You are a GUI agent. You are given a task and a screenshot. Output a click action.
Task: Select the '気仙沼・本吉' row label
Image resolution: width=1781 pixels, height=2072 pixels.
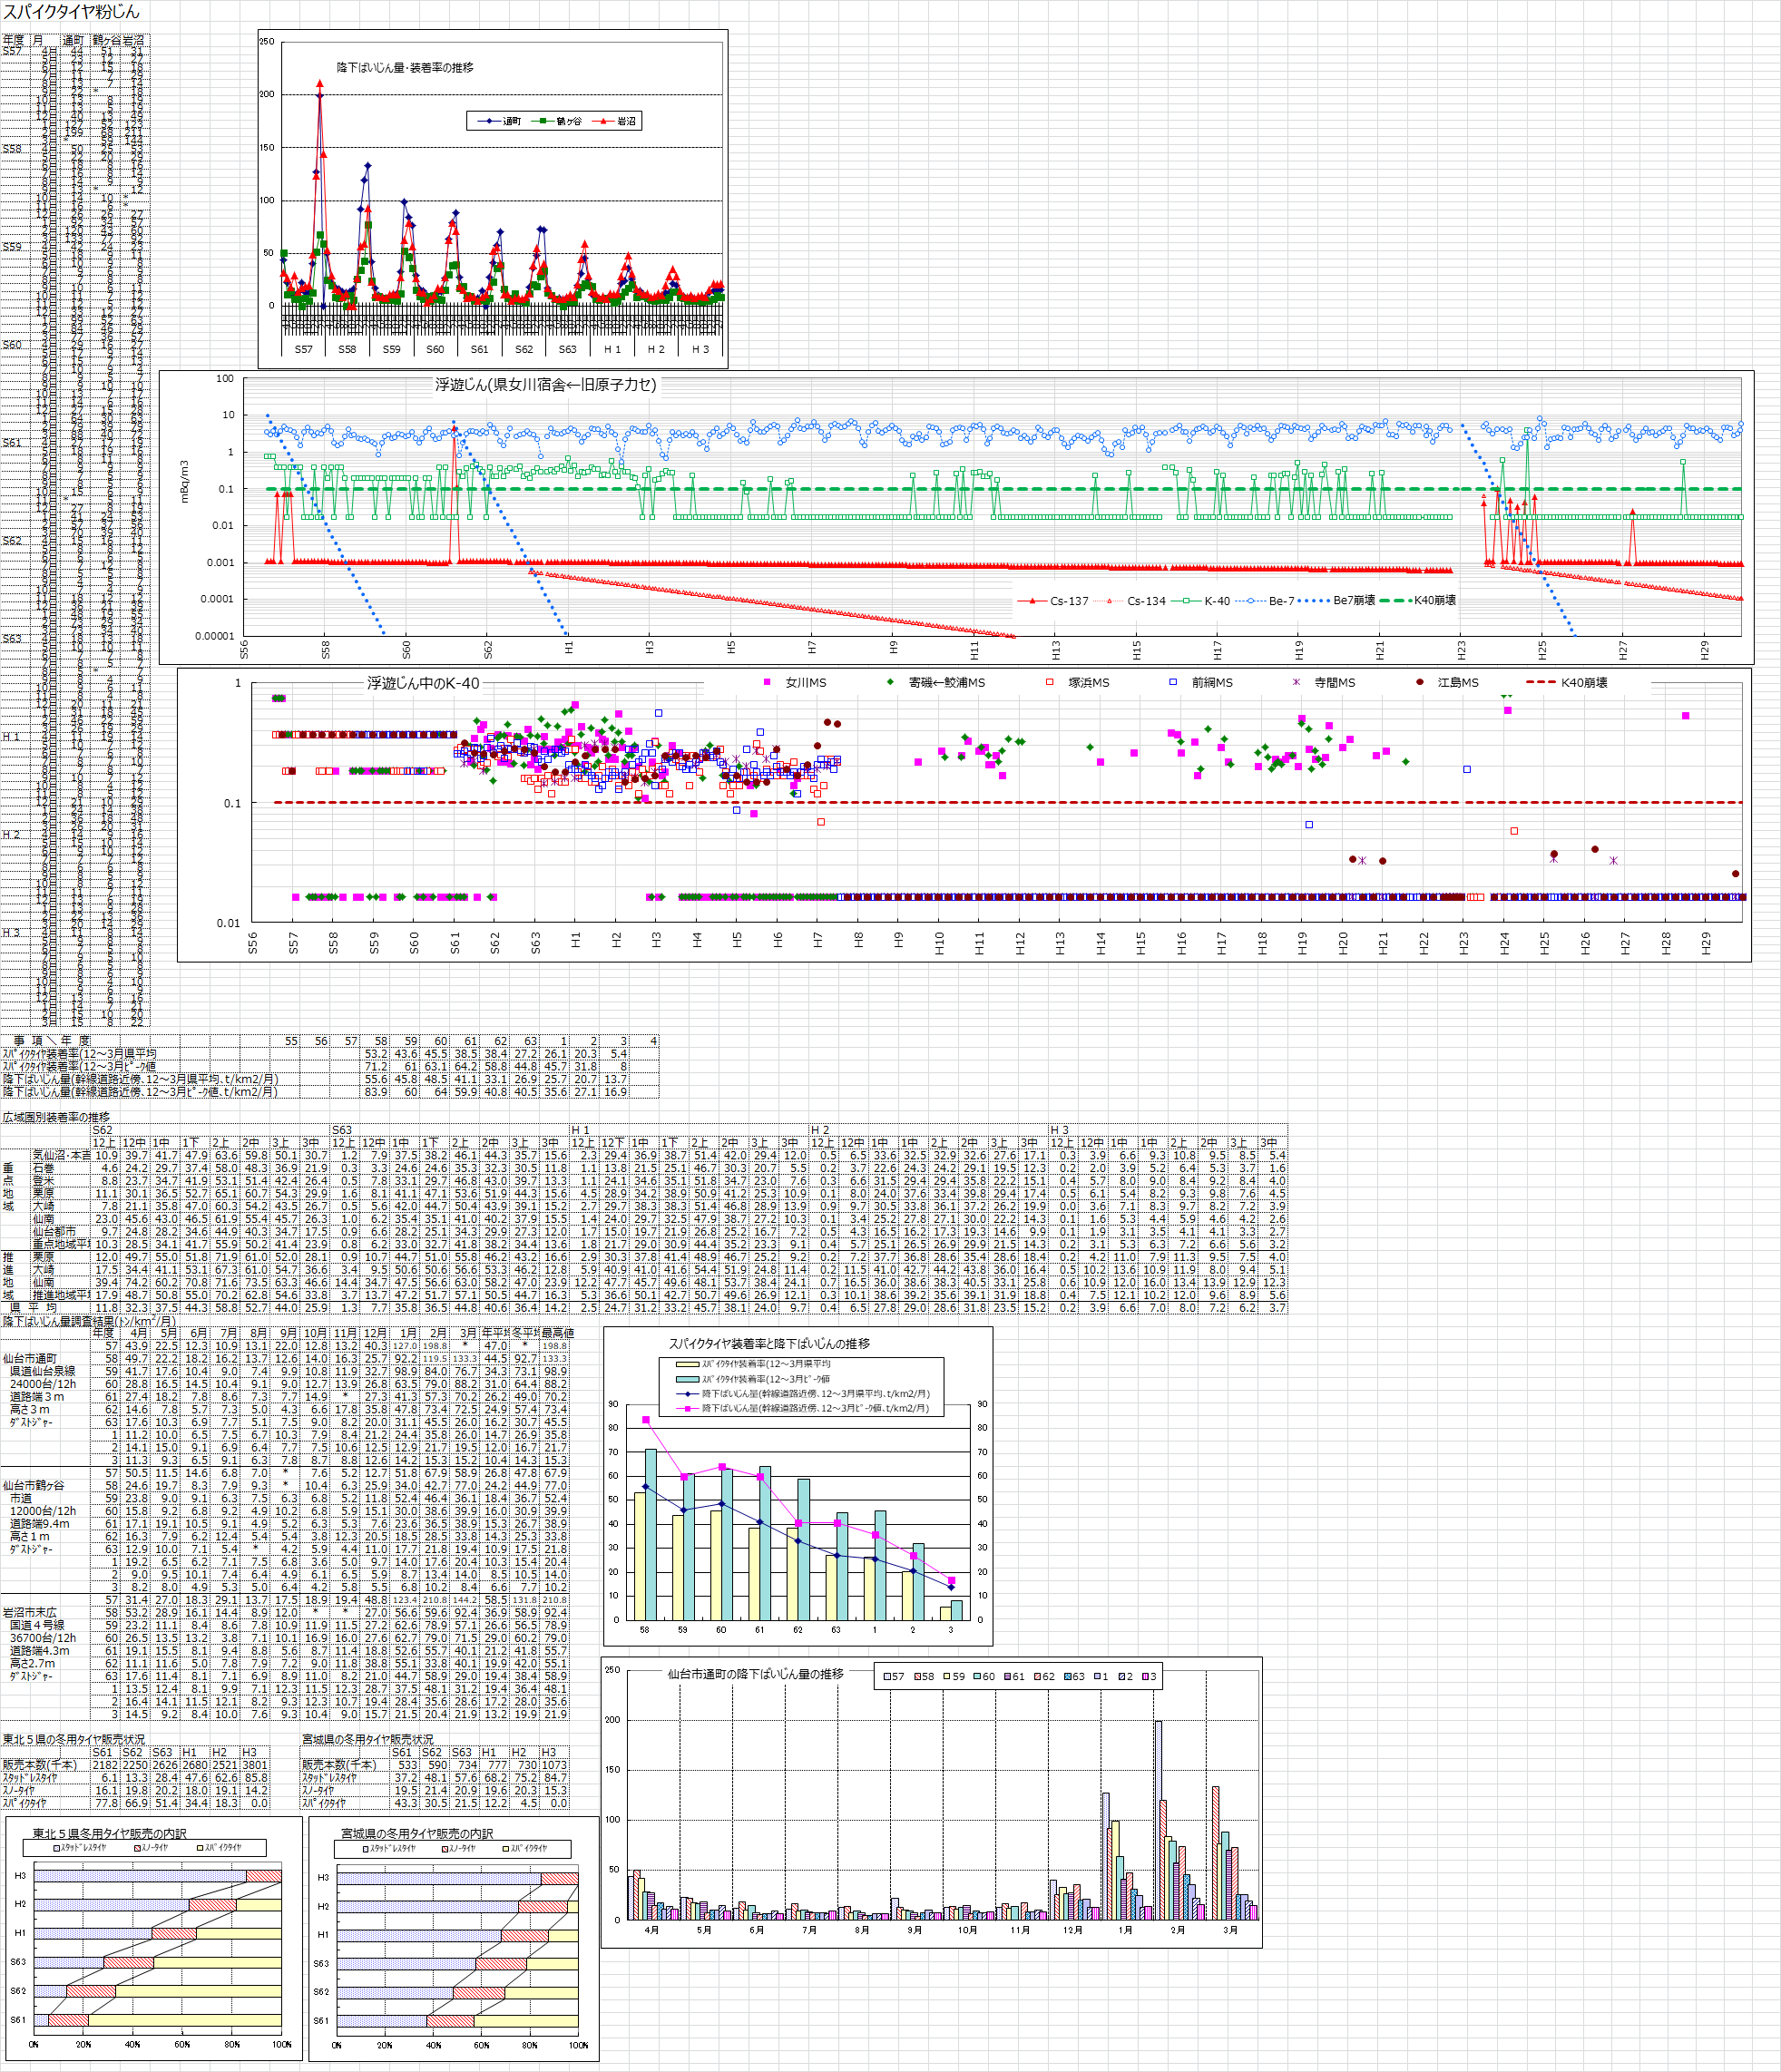pos(61,1155)
